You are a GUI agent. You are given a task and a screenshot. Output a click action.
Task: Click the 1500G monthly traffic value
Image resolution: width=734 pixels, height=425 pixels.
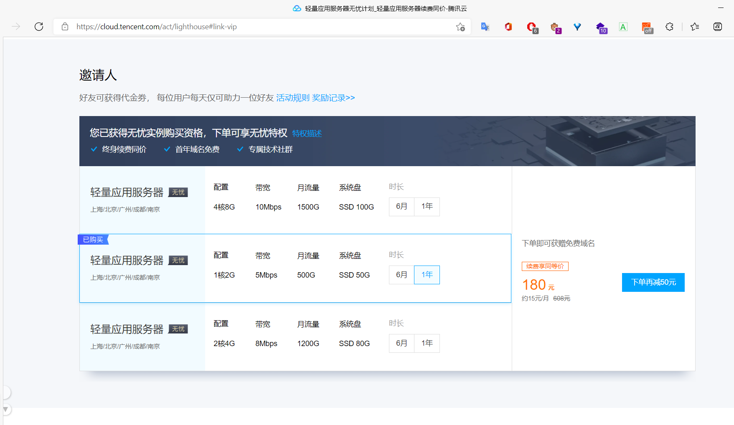pyautogui.click(x=308, y=207)
